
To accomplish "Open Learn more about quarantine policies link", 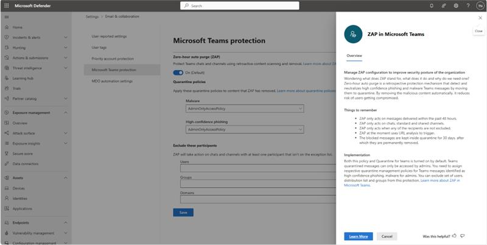I will [x=306, y=91].
